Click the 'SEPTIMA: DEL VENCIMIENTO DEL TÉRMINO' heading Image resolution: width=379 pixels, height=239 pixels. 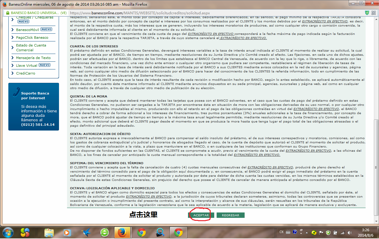[107, 163]
